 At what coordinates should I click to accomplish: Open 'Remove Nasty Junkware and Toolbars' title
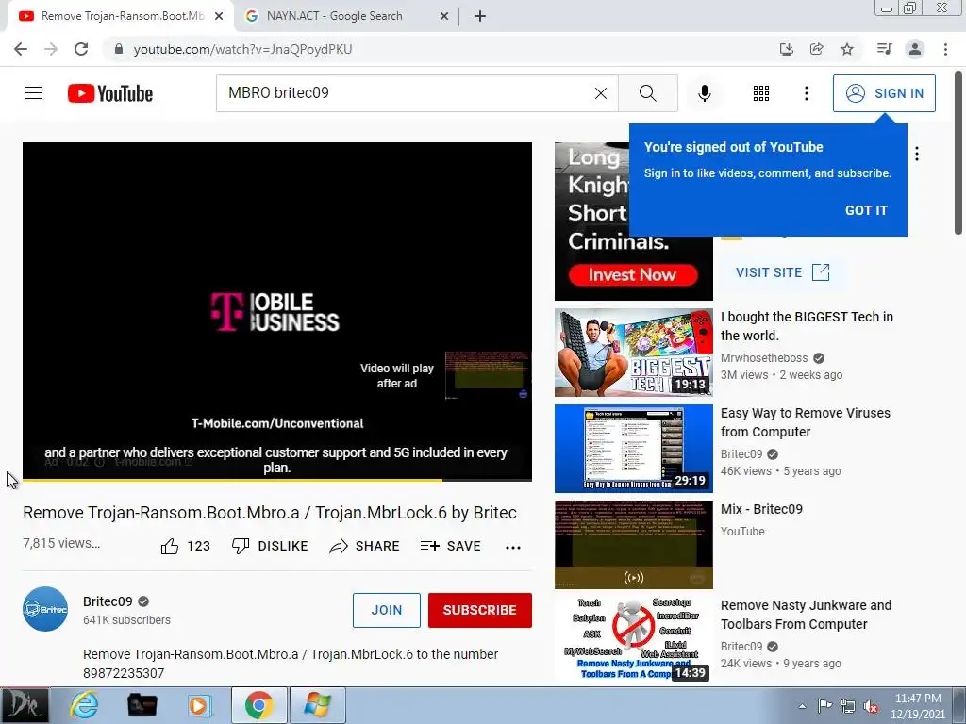tap(806, 615)
